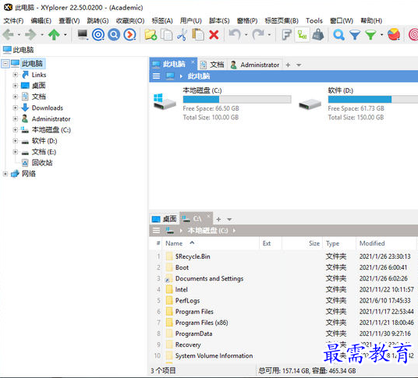This screenshot has height=378, width=418.
Task: Click the pink spiral icon
Action: pyautogui.click(x=413, y=34)
